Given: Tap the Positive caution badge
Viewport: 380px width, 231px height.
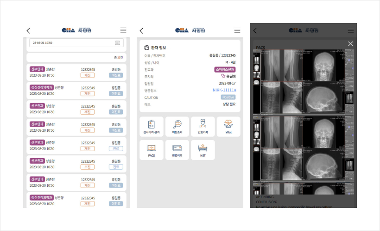Looking at the screenshot, I should point(228,97).
